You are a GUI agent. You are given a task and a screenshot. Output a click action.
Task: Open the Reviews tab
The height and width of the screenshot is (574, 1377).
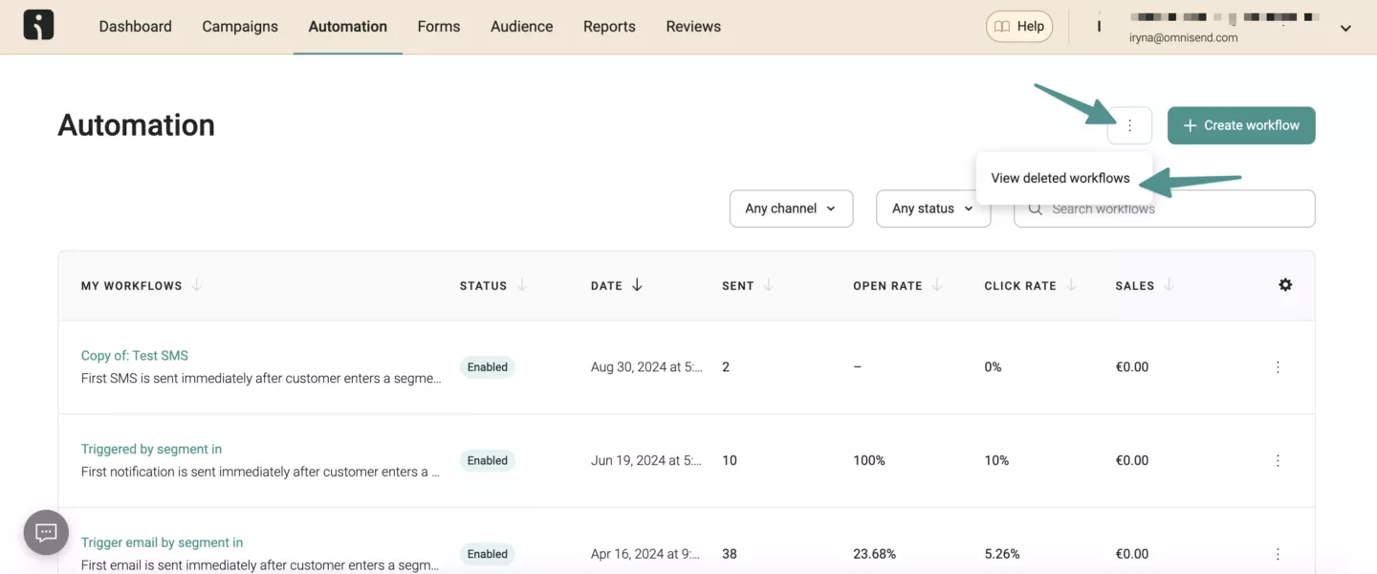693,27
